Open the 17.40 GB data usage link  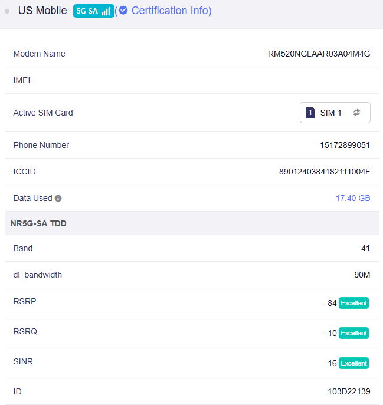[353, 198]
